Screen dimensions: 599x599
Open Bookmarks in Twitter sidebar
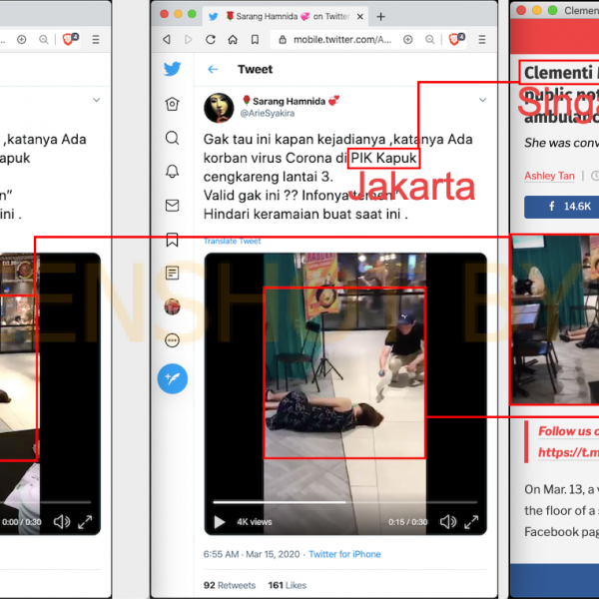coord(172,240)
